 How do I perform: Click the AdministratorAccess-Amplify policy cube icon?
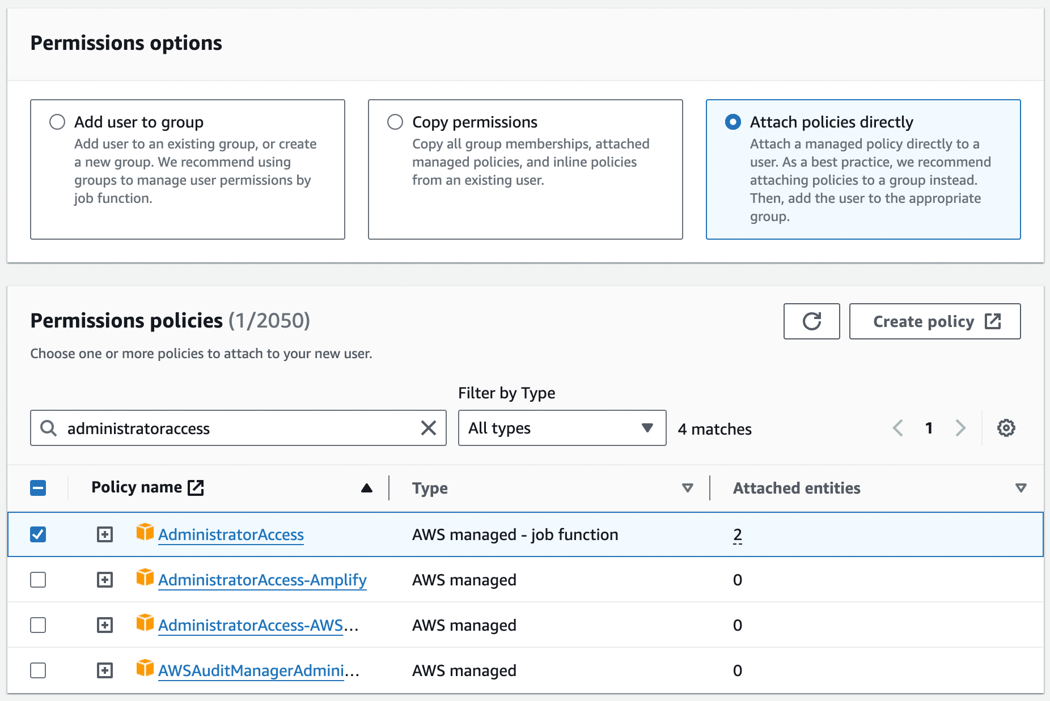145,577
